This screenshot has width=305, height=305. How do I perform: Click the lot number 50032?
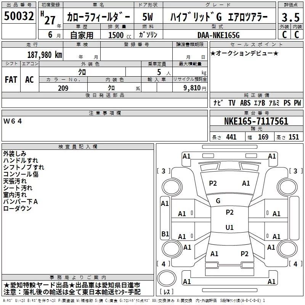click(x=19, y=16)
